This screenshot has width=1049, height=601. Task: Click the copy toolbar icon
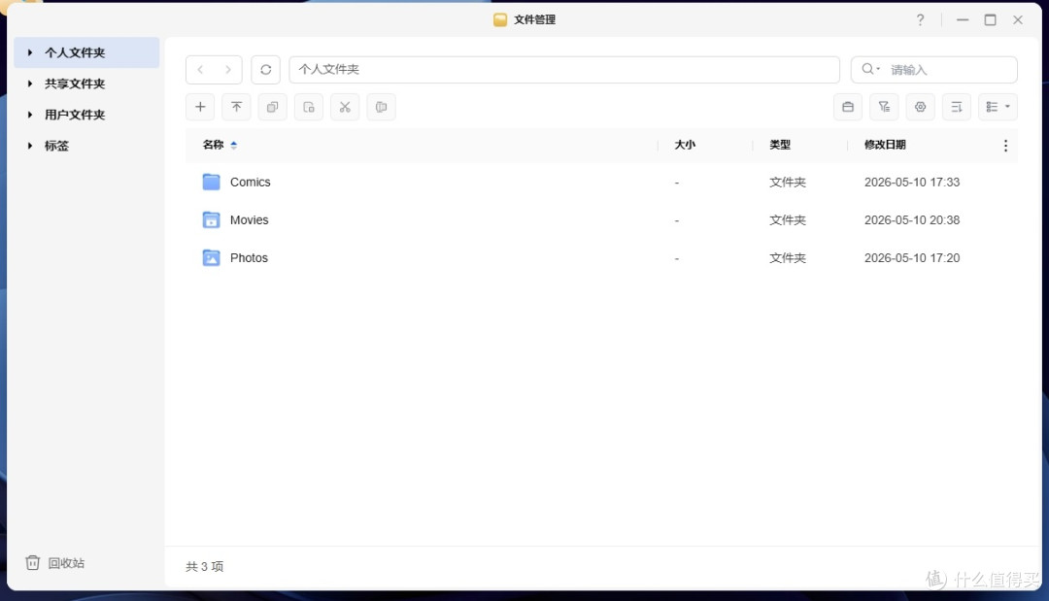click(x=272, y=107)
